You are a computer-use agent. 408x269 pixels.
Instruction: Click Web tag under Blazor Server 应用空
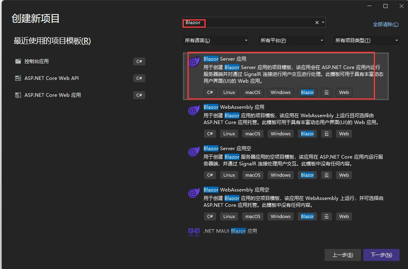coord(344,175)
